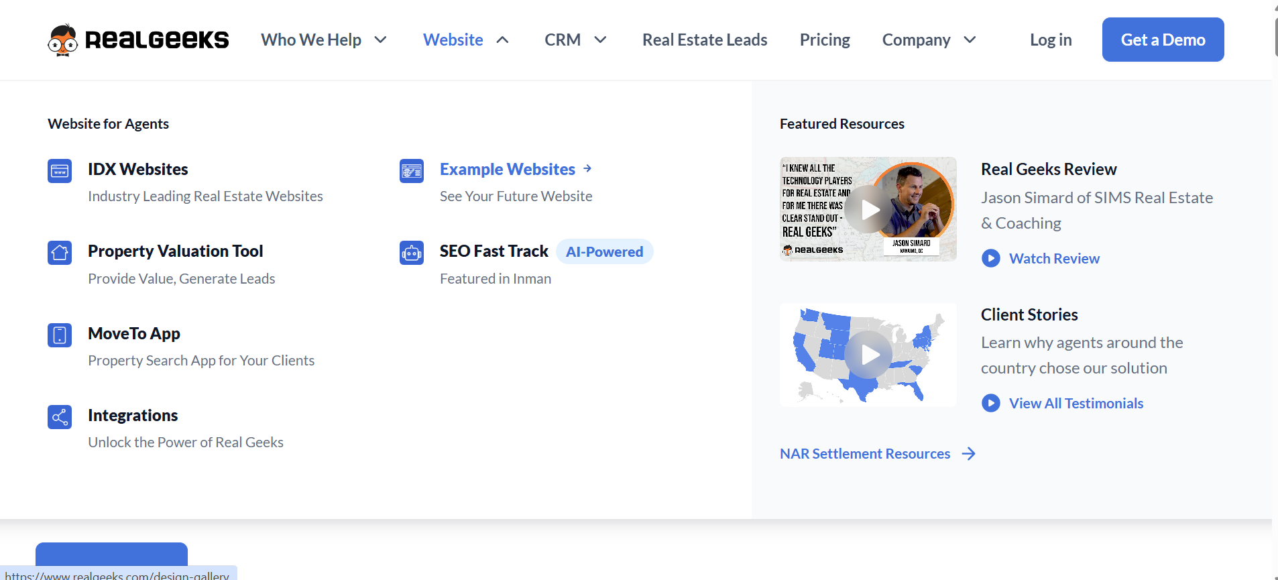Image resolution: width=1278 pixels, height=580 pixels.
Task: Expand the Who We Help chevron
Action: pos(380,40)
